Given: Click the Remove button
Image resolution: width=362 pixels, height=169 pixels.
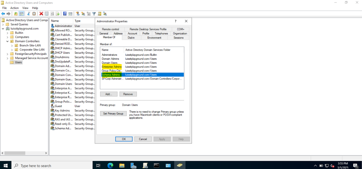Looking at the screenshot, I should 128,94.
